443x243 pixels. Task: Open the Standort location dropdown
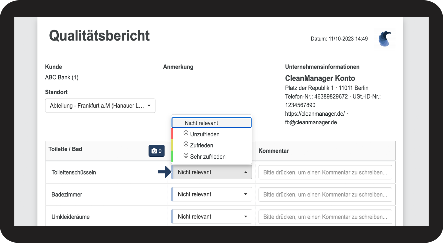click(x=100, y=106)
